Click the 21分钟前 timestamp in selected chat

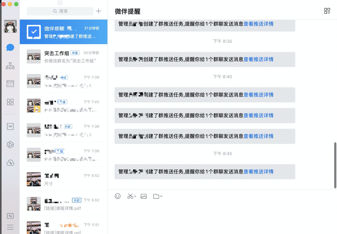tap(92, 28)
